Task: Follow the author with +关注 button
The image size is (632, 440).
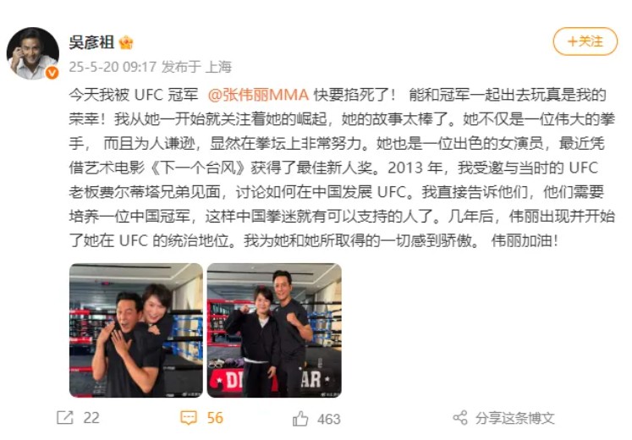Action: coord(585,41)
